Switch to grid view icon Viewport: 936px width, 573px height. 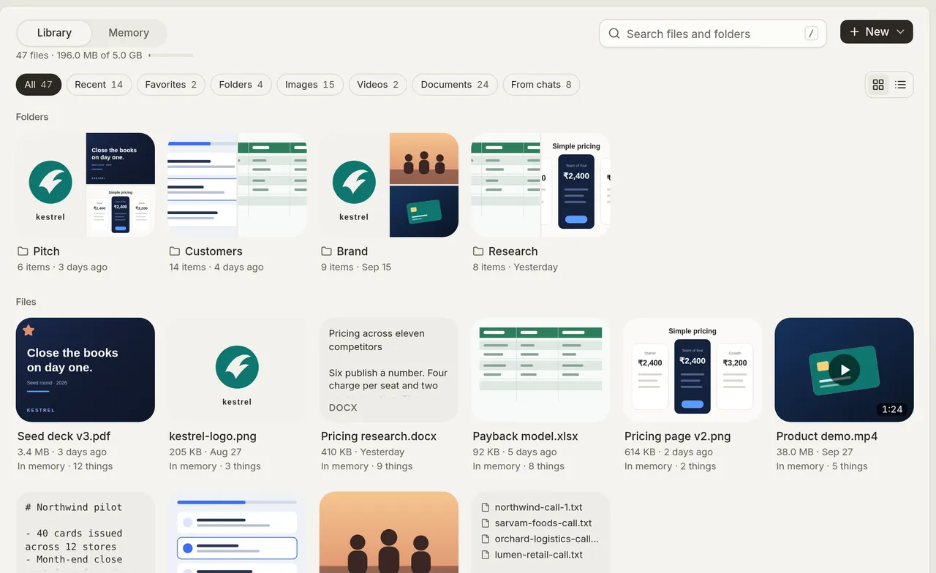click(x=878, y=85)
